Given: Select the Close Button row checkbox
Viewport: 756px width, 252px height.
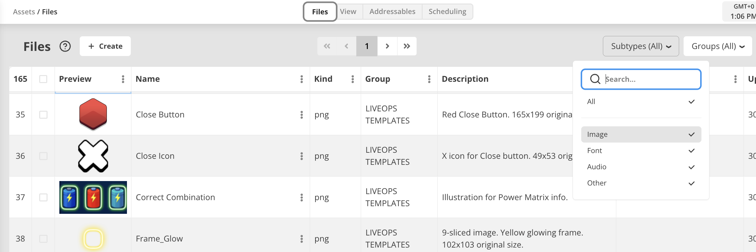Looking at the screenshot, I should click(x=43, y=115).
